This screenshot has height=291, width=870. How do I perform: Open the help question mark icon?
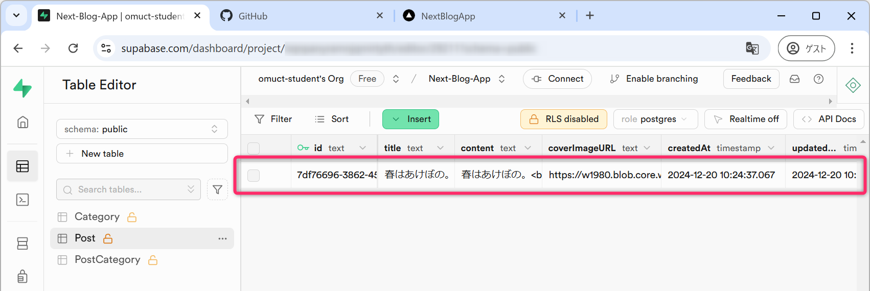(818, 79)
